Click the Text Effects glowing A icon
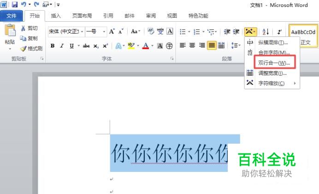Viewport: 319px width, 194px height. (x=118, y=46)
